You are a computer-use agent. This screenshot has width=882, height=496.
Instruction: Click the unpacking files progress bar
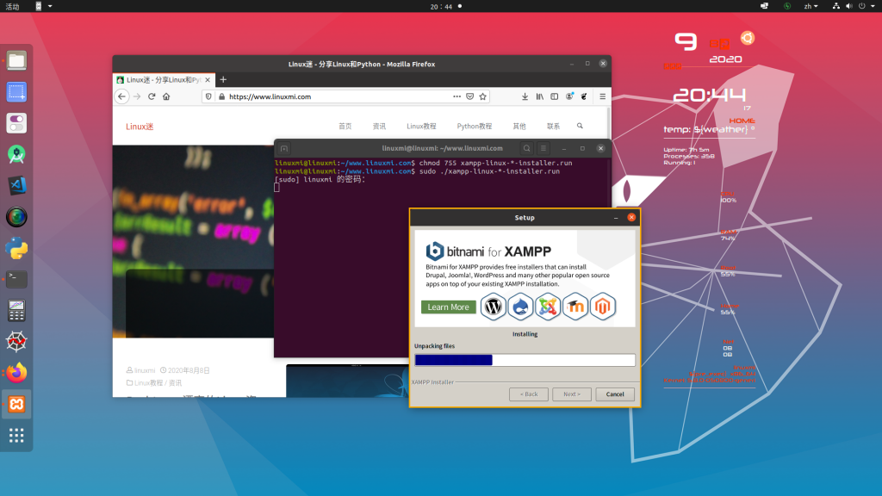tap(525, 360)
